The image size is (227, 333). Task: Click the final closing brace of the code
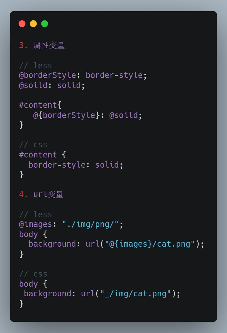click(x=21, y=304)
